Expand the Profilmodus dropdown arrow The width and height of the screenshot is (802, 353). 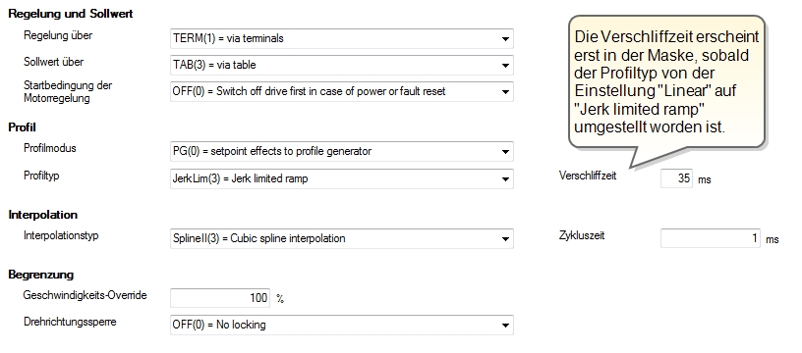[505, 152]
